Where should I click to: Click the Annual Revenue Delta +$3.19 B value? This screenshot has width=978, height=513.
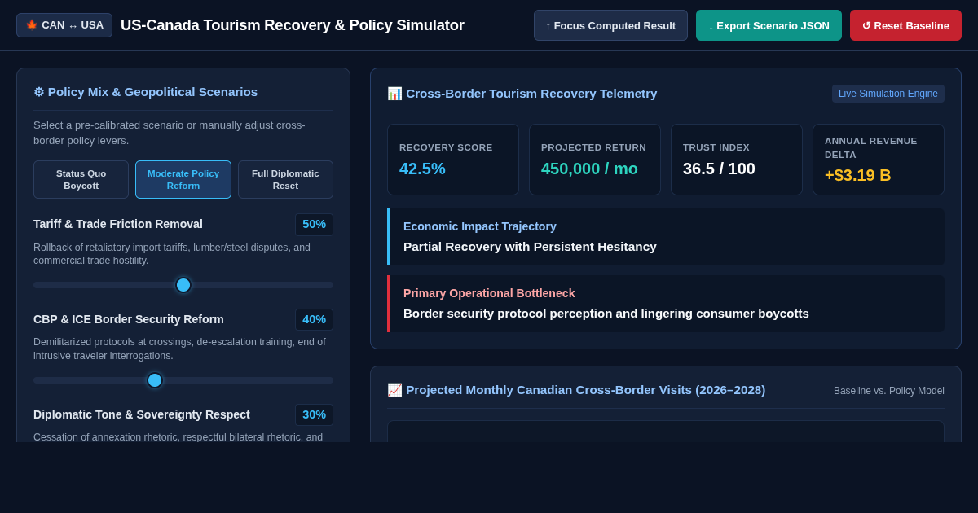coord(857,175)
